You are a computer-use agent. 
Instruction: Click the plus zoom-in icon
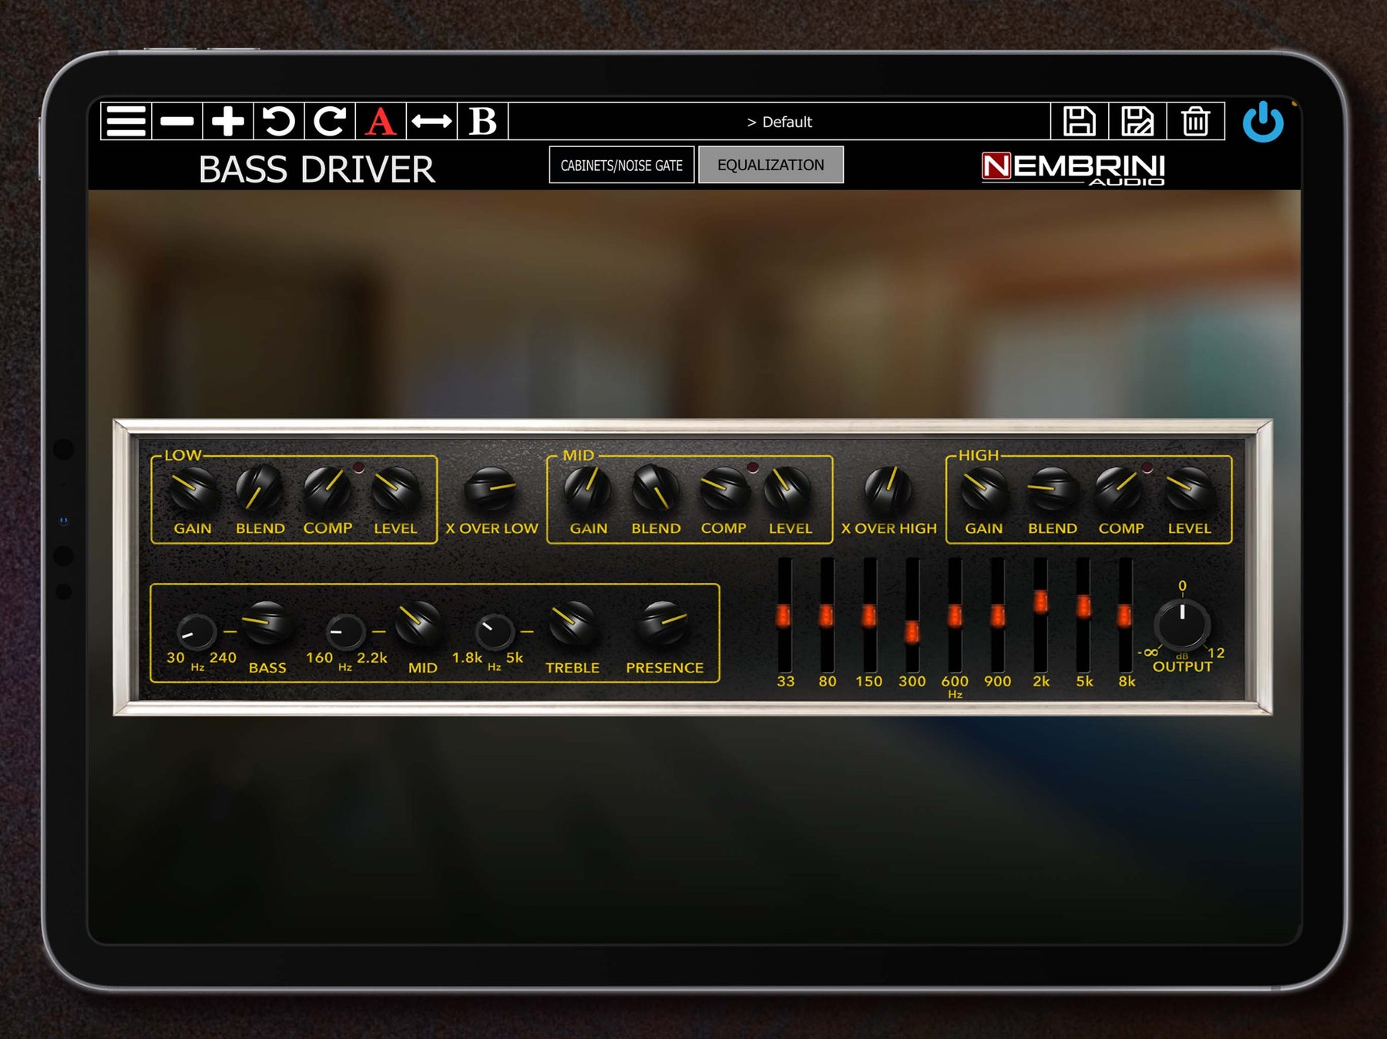228,122
